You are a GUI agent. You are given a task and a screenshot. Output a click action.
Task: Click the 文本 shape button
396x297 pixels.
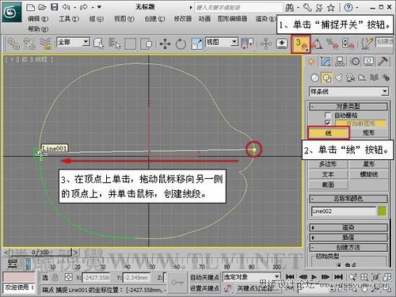click(x=328, y=174)
